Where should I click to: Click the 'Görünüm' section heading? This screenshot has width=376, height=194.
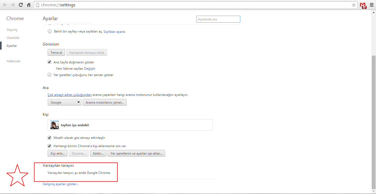(51, 44)
